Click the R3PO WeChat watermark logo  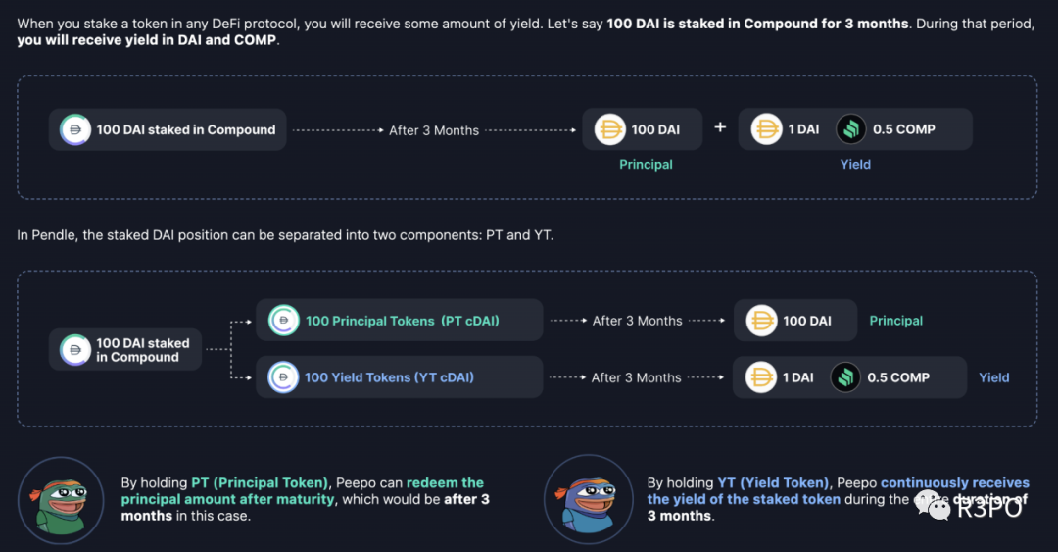tap(969, 507)
